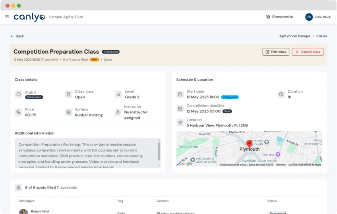Click Combinaciones de teclas on the map
This screenshot has width=337, height=214.
232,165
